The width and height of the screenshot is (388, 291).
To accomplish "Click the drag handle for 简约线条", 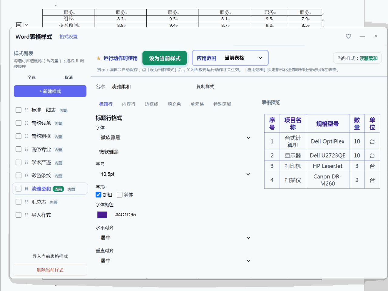I will click(x=26, y=123).
